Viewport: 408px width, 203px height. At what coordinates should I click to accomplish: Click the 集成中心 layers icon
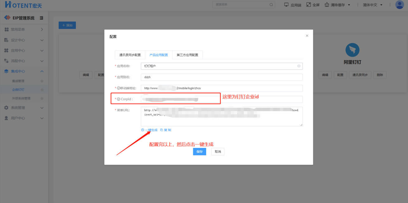click(6, 71)
